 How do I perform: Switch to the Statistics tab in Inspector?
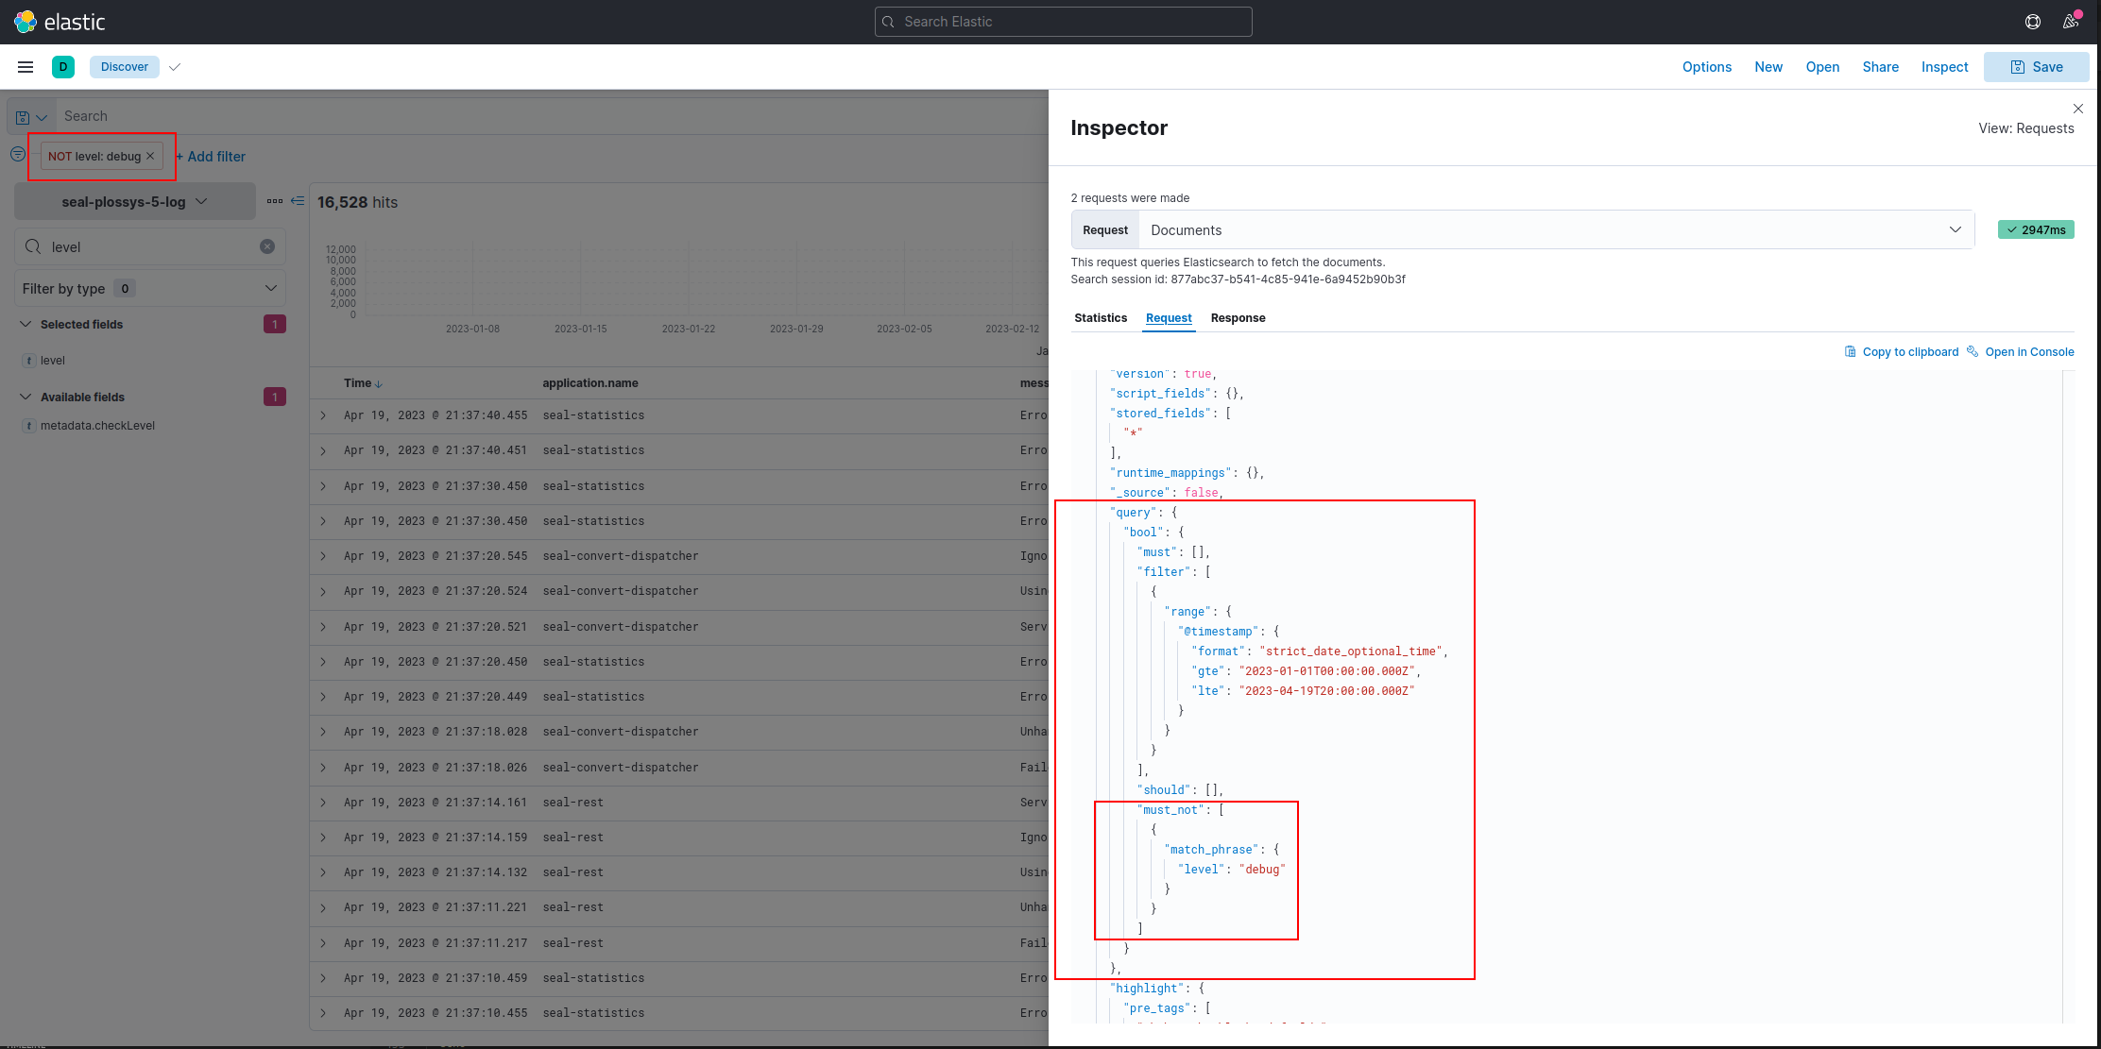coord(1101,318)
